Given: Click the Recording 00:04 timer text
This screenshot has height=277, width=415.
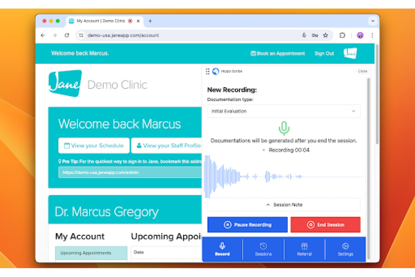Looking at the screenshot, I should tap(289, 150).
